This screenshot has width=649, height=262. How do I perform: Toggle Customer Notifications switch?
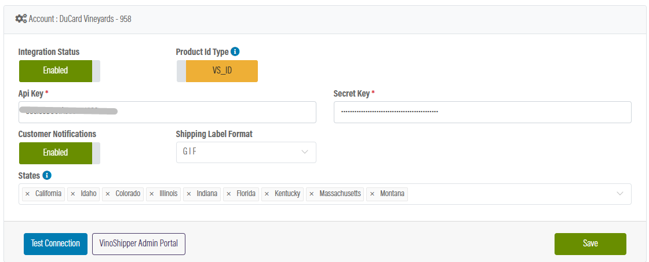coord(60,153)
